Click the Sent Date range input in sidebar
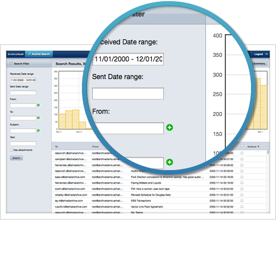Viewport: 276px width, 256px height. coord(23,93)
